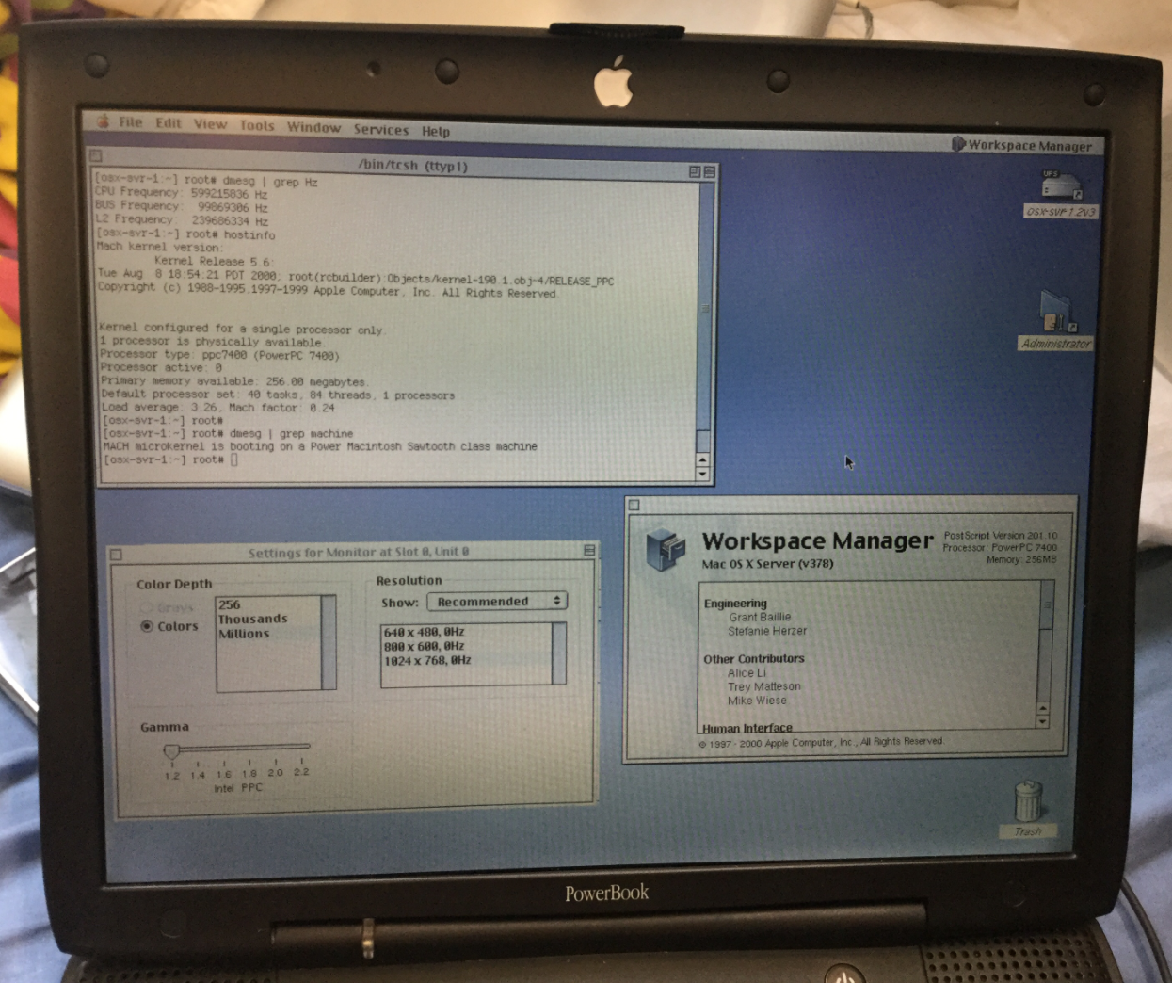Viewport: 1172px width, 983px height.
Task: Click the Engineering heading in credits
Action: point(735,604)
